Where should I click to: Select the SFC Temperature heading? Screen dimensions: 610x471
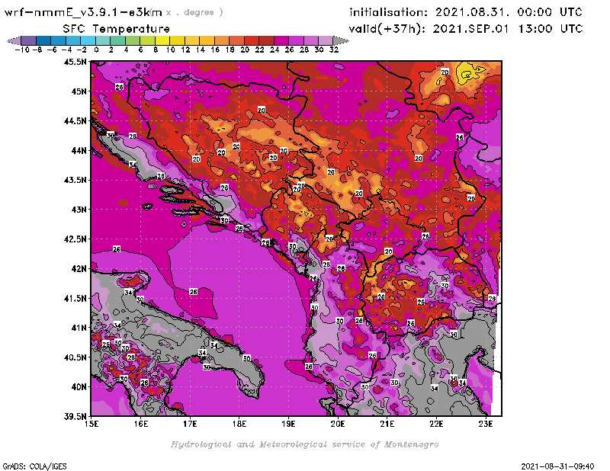[117, 29]
